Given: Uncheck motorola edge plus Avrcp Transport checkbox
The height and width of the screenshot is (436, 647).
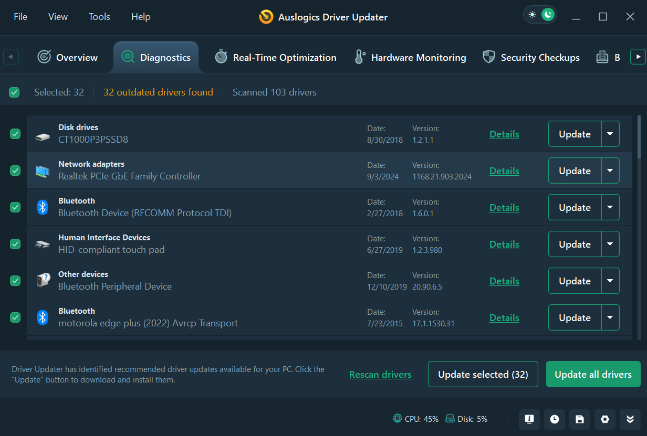Looking at the screenshot, I should (x=15, y=317).
